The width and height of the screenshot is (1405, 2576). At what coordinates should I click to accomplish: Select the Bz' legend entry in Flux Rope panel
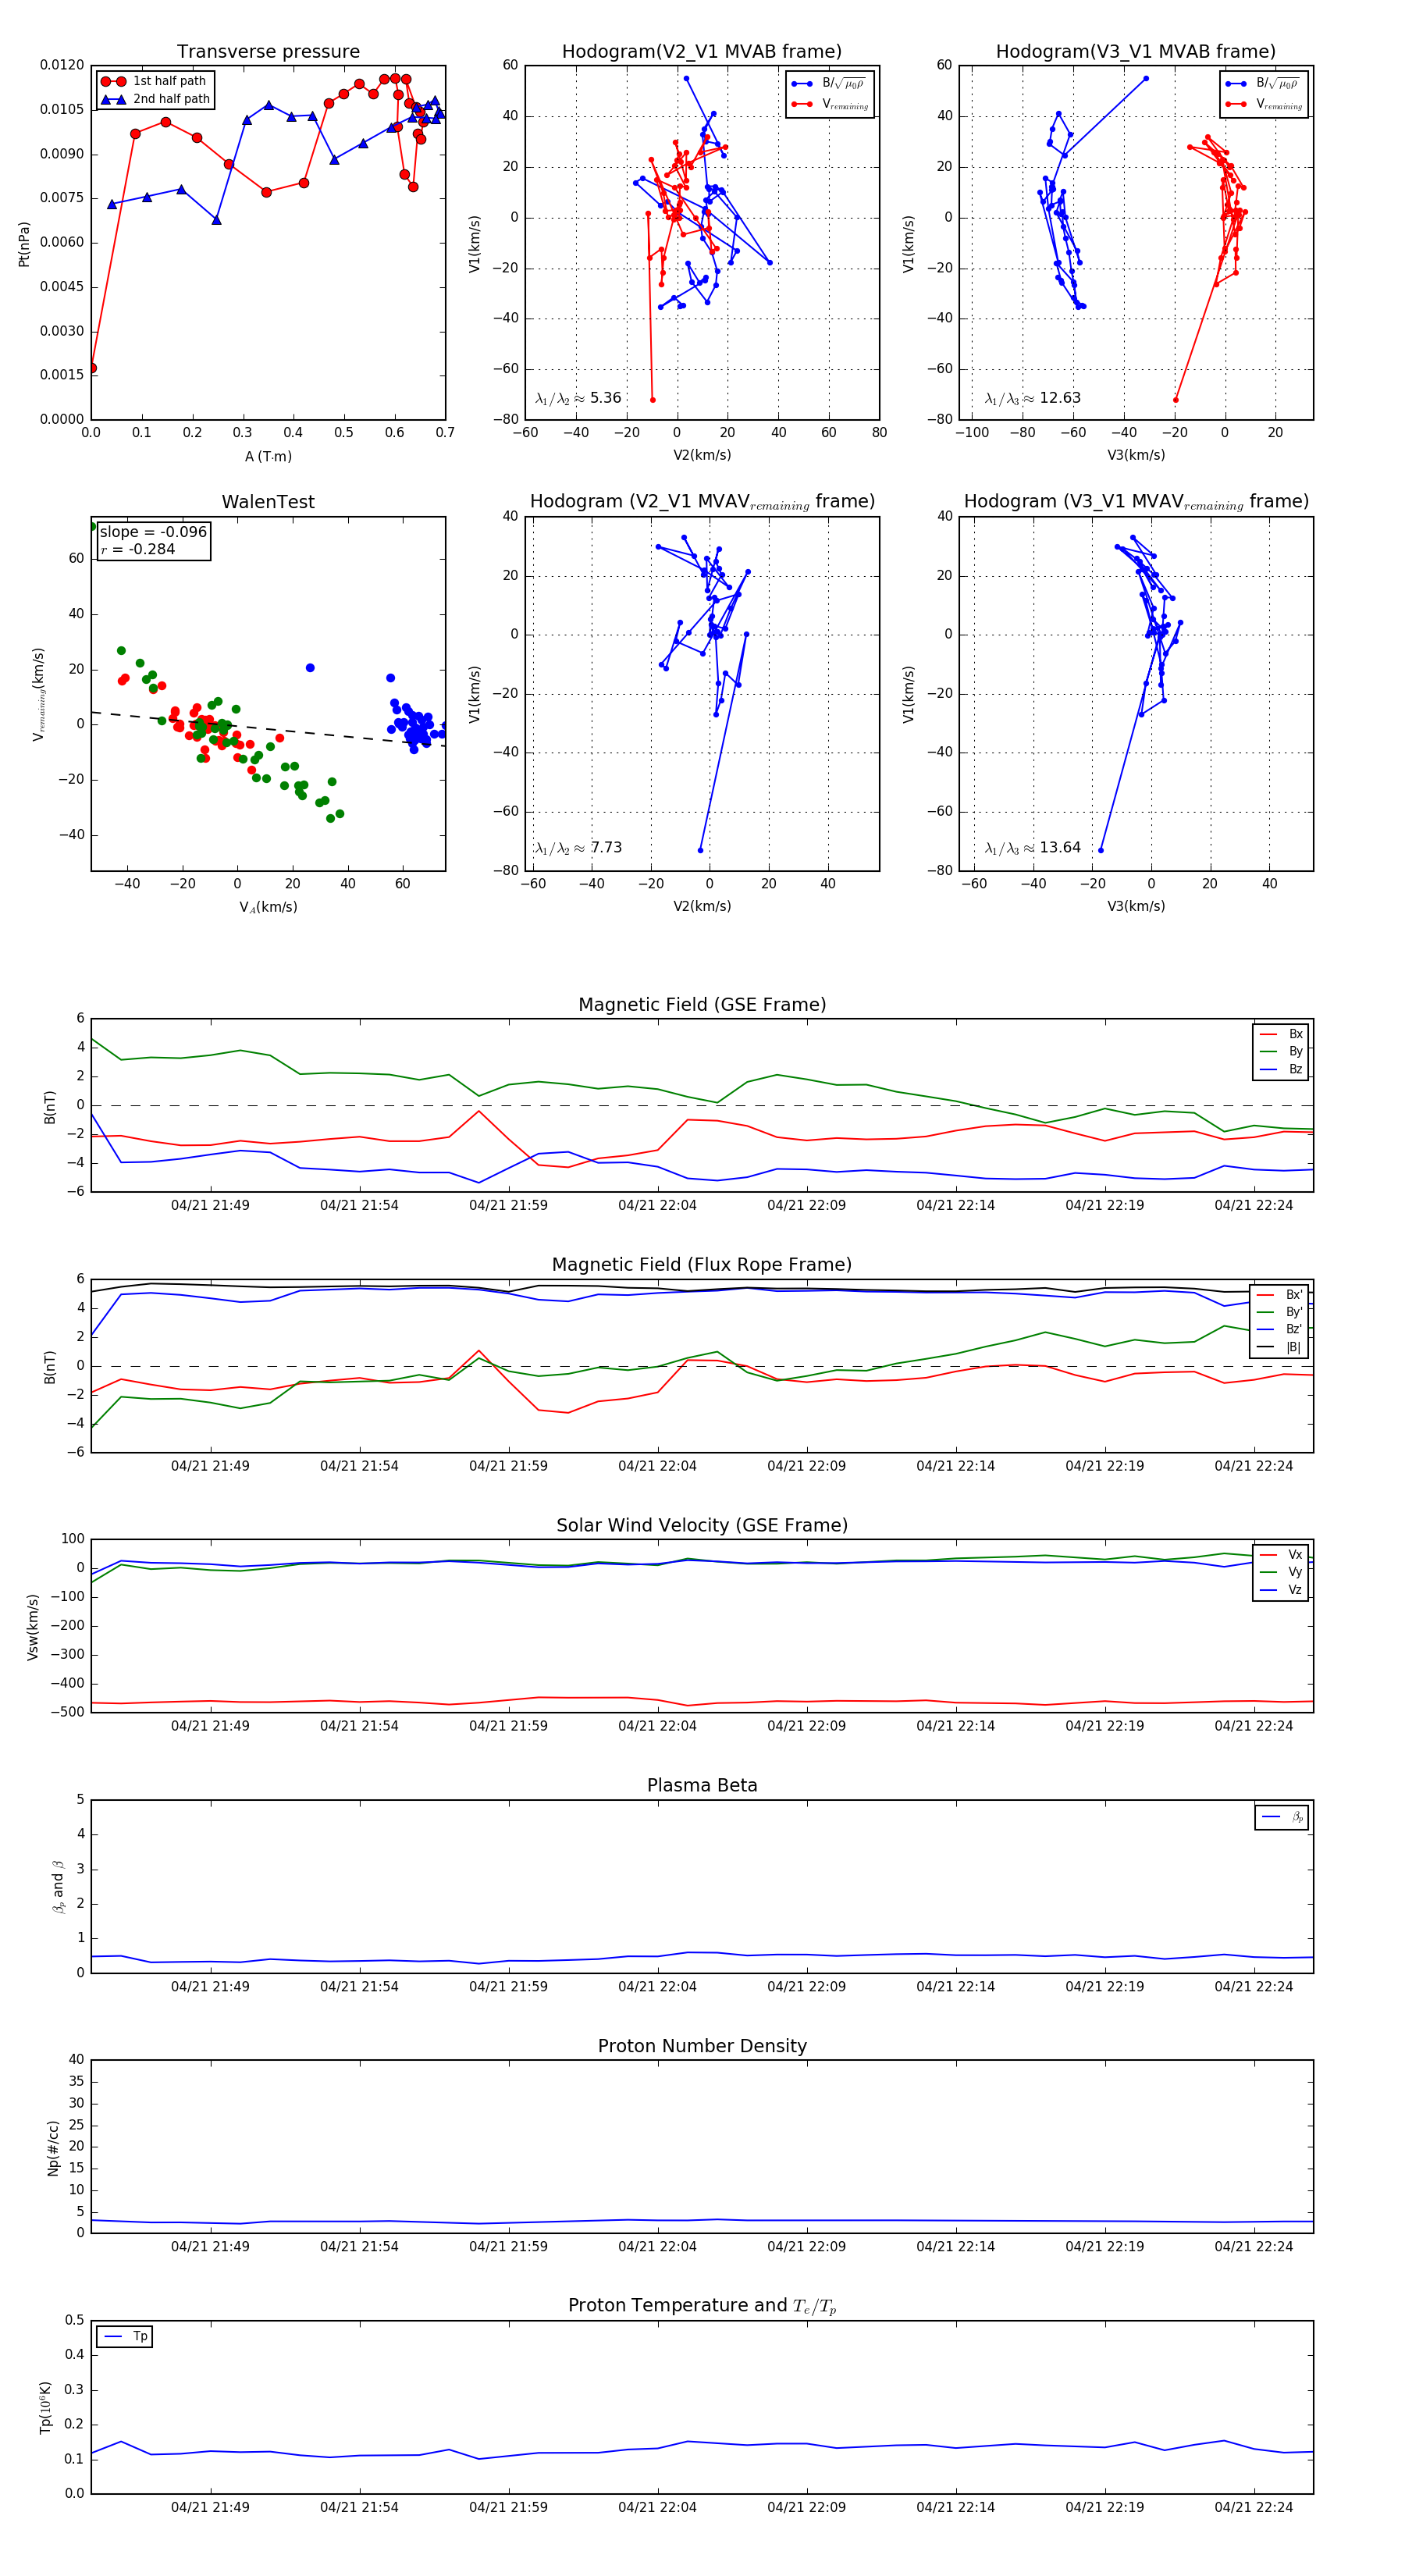[1280, 1329]
